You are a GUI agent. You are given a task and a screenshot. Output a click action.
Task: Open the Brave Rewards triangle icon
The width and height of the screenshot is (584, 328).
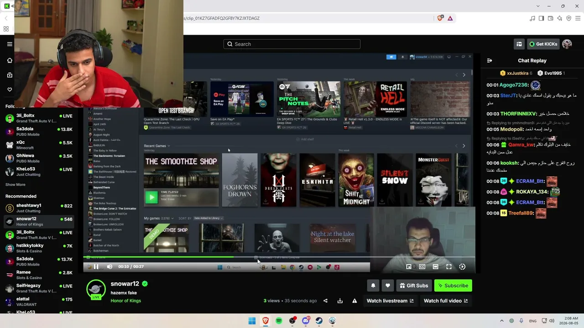tap(450, 18)
